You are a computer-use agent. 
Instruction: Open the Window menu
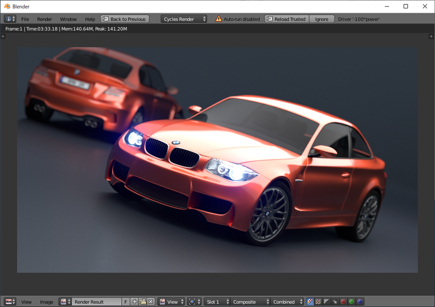(68, 19)
